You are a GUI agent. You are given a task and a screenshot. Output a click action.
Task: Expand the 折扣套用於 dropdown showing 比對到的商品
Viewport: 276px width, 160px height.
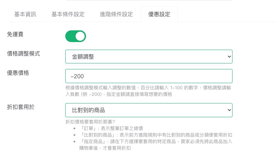pos(149,110)
